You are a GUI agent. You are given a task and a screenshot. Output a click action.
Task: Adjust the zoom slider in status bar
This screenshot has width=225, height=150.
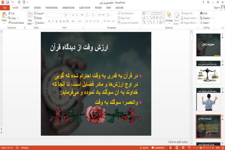click(201, 148)
